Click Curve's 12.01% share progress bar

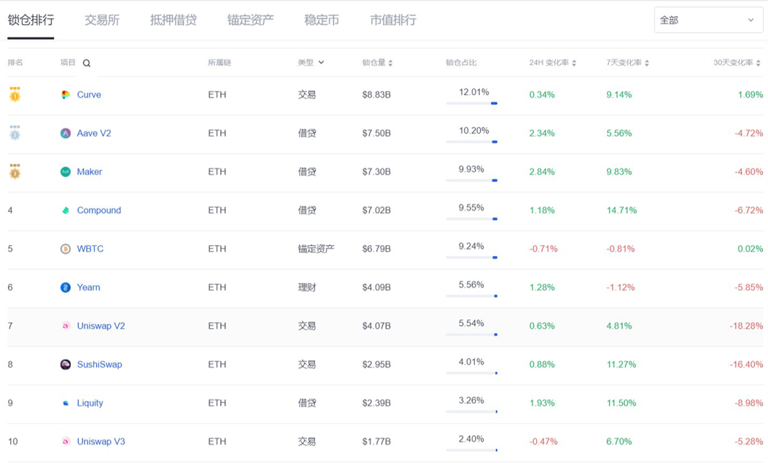click(472, 104)
